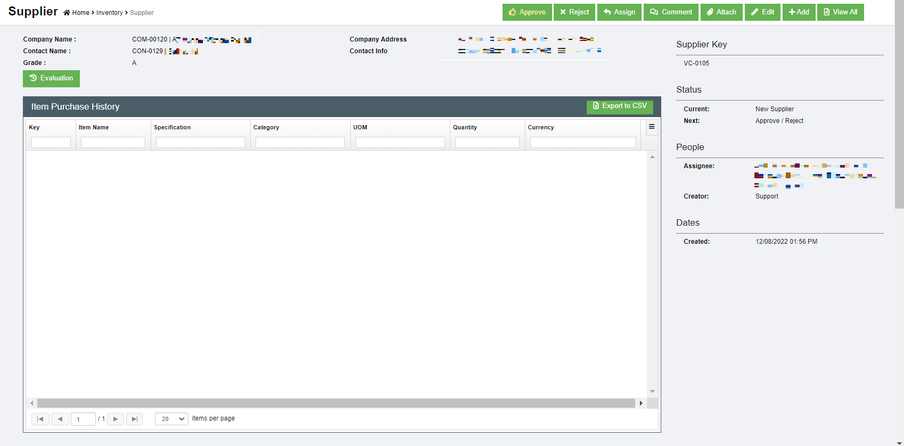Click the Add plus button

click(x=799, y=12)
